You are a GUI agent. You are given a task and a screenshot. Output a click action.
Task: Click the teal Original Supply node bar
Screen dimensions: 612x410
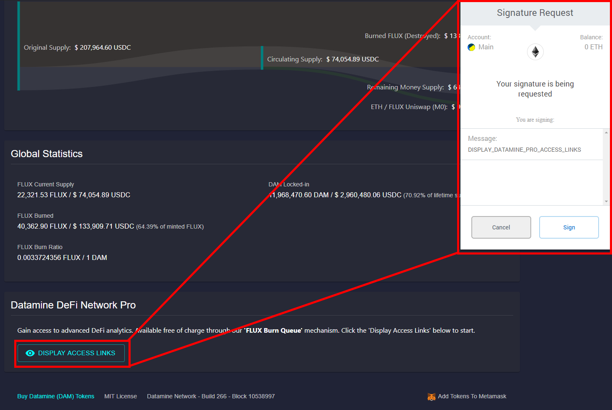19,46
